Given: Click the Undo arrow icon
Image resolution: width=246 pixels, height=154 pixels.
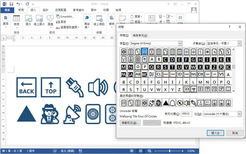Looking at the screenshot, I should (18, 4).
